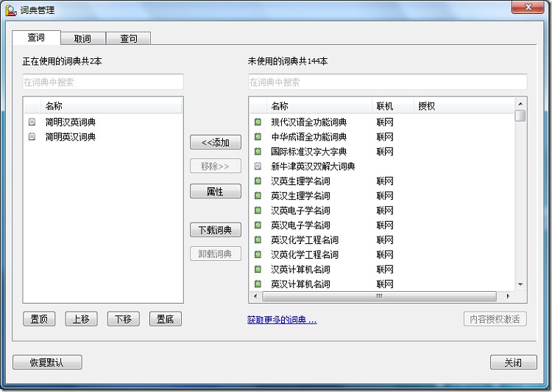Click the 关闭 button

coord(514,363)
